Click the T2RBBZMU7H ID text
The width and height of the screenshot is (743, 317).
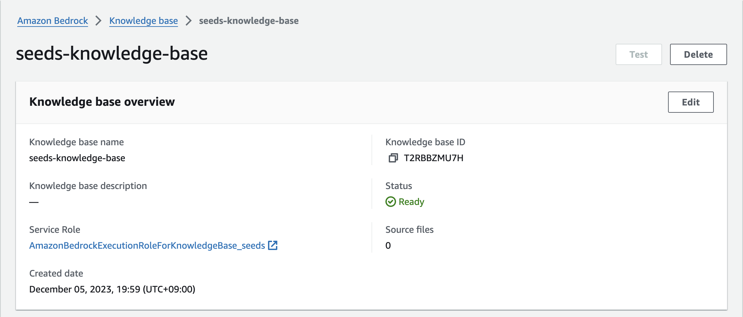433,158
